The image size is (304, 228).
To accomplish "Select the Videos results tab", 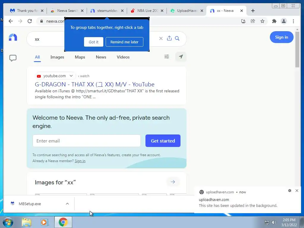I will coord(123,57).
